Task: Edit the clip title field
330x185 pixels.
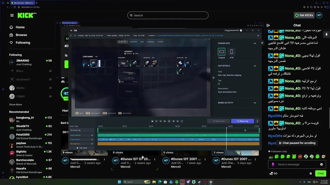Action: point(229,75)
